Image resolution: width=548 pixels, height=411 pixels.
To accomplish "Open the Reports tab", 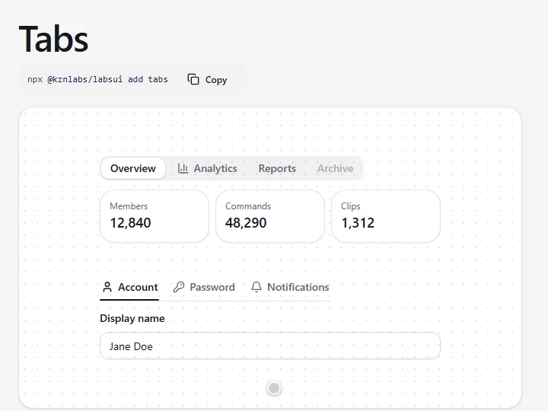I will [x=277, y=168].
